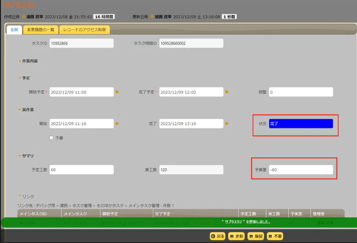Click the 実作業 開始 date field
Viewport: 357px width, 243px height.
[x=82, y=124]
